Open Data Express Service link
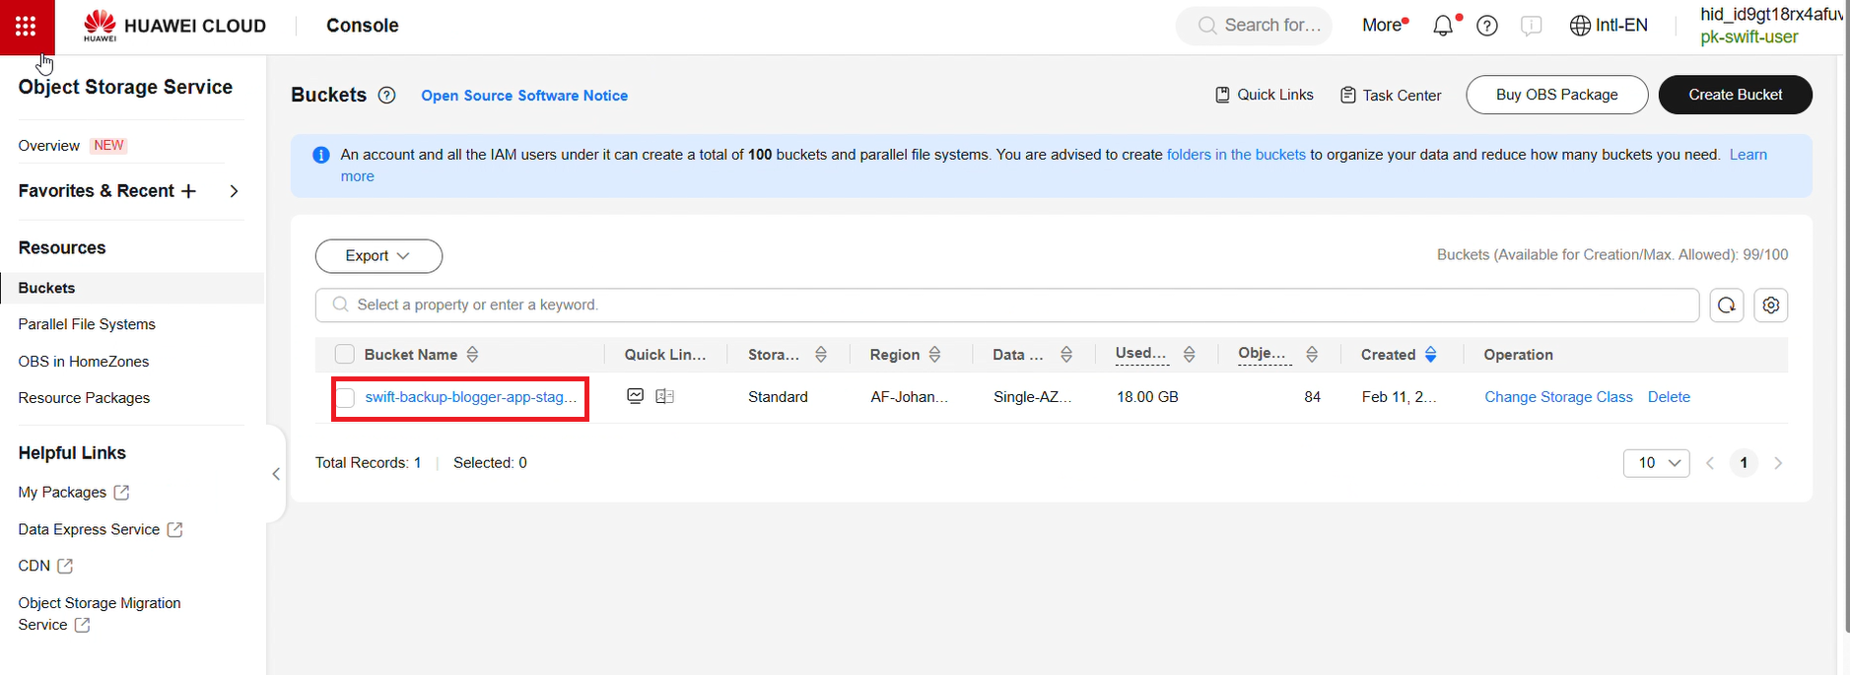 [101, 530]
